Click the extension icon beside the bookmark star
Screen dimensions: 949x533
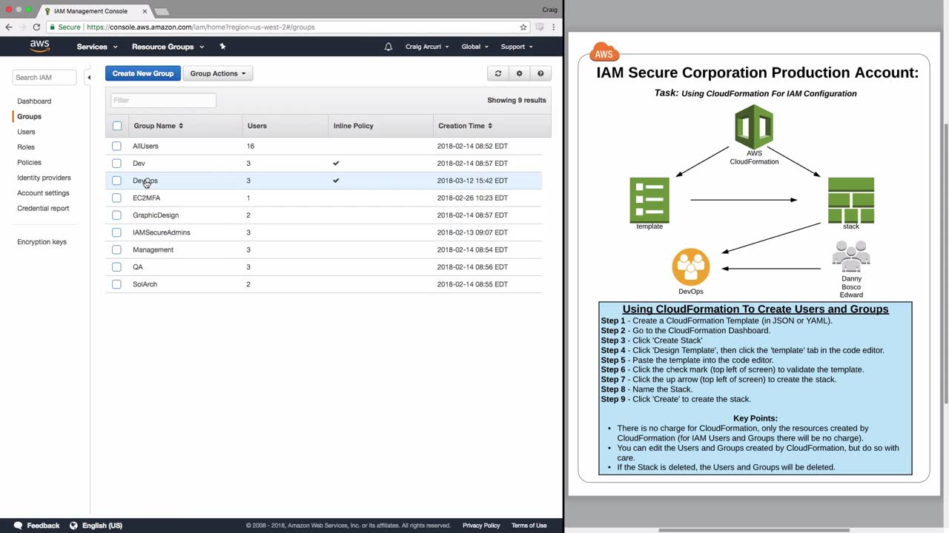pyautogui.click(x=540, y=27)
